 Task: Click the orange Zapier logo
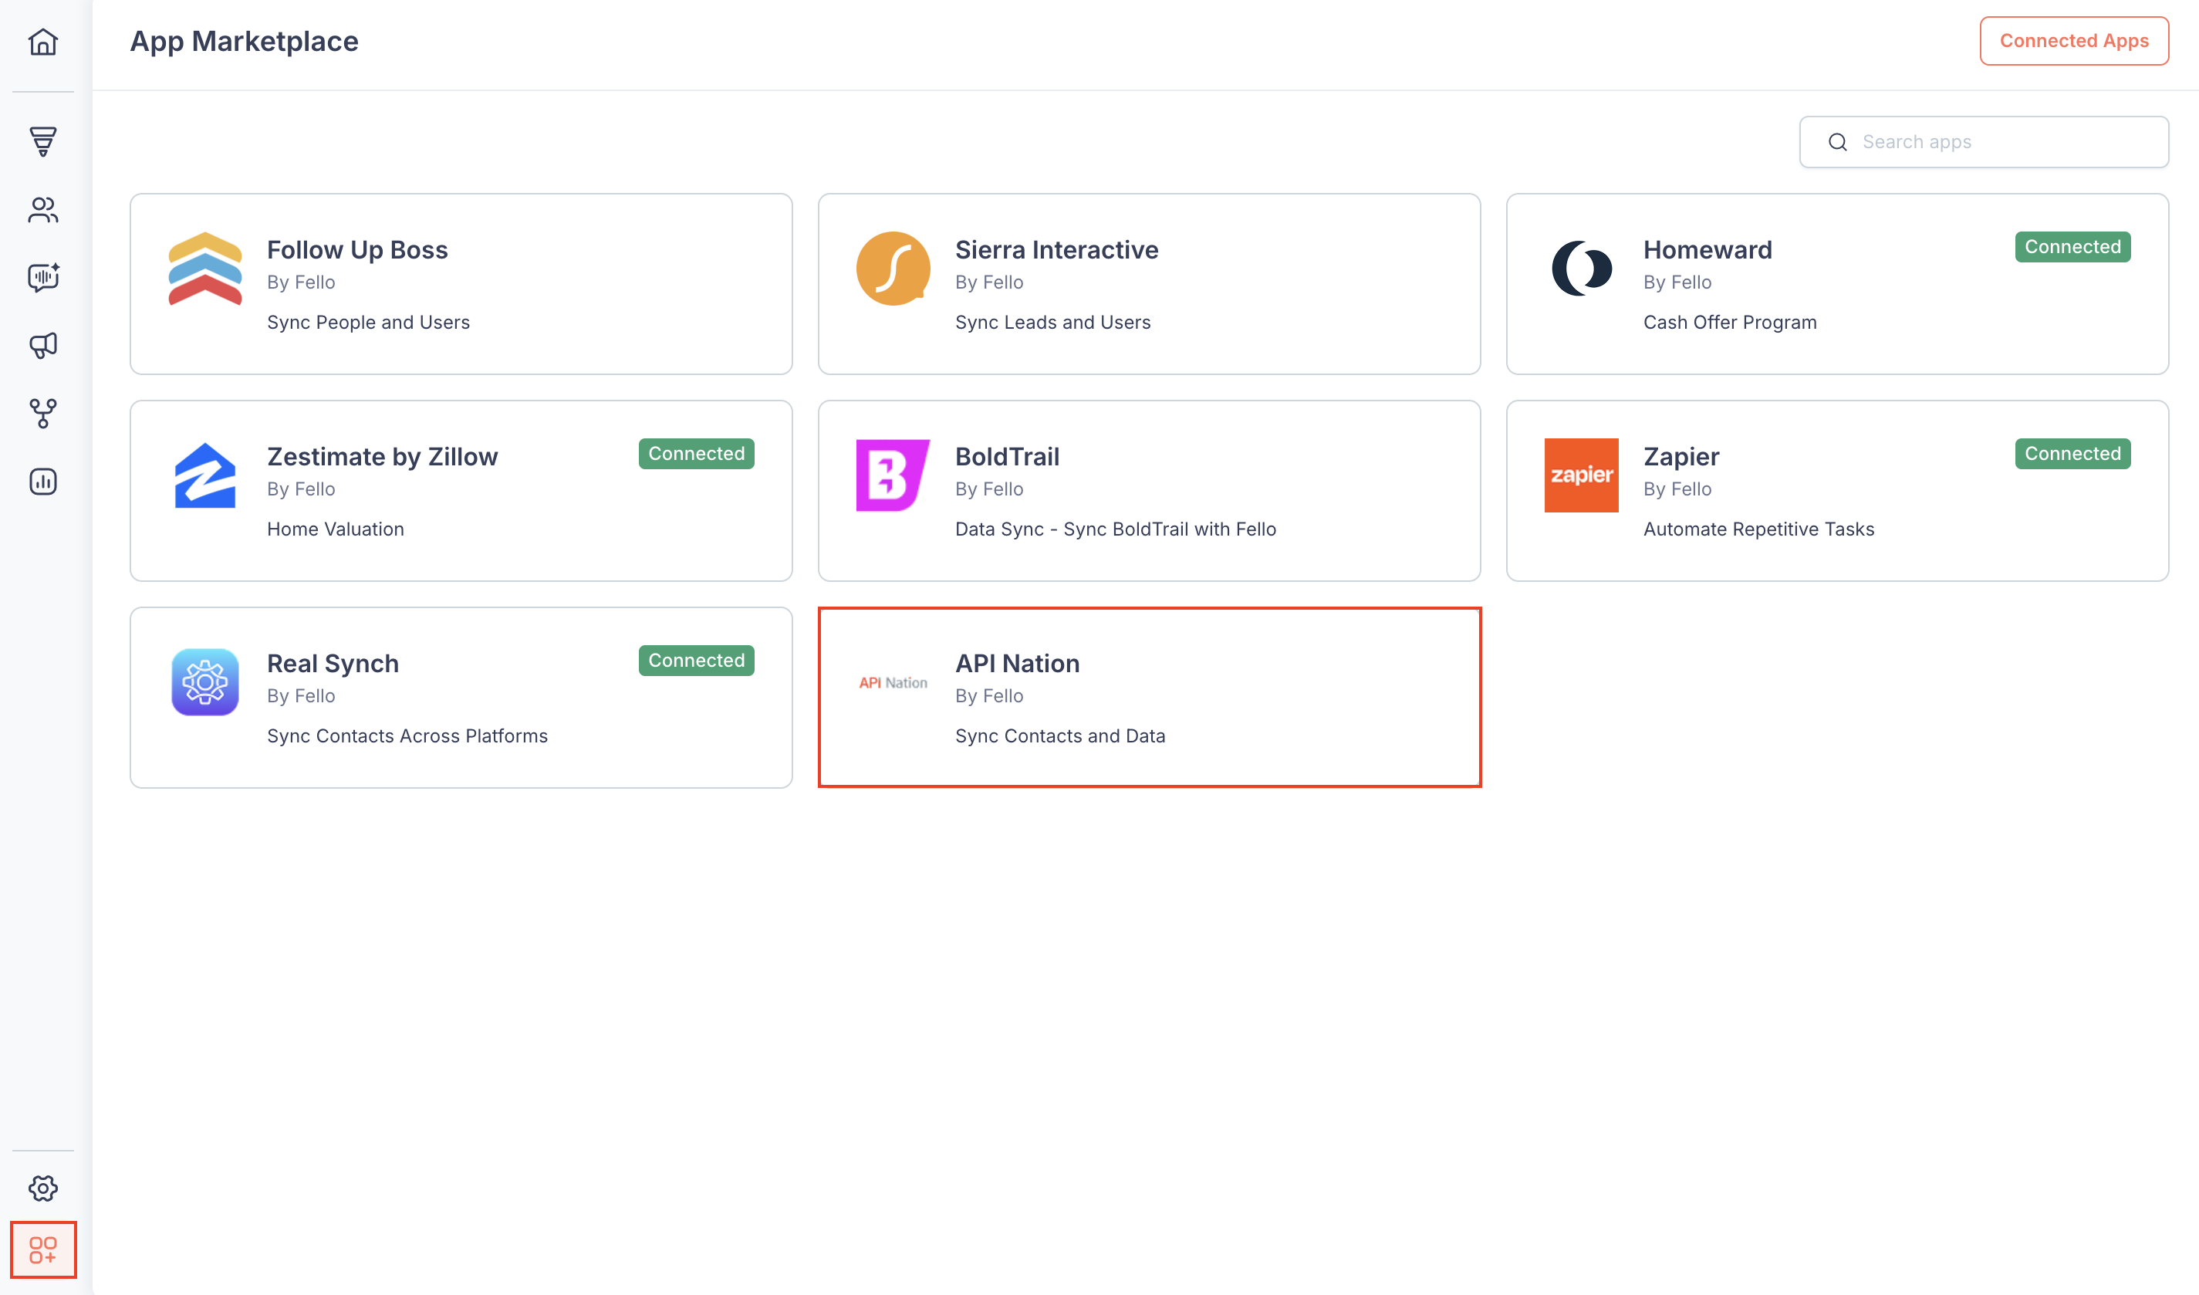1581,475
